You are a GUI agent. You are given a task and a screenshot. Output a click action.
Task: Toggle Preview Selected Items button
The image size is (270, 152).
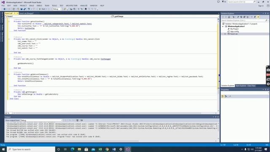pos(258,17)
